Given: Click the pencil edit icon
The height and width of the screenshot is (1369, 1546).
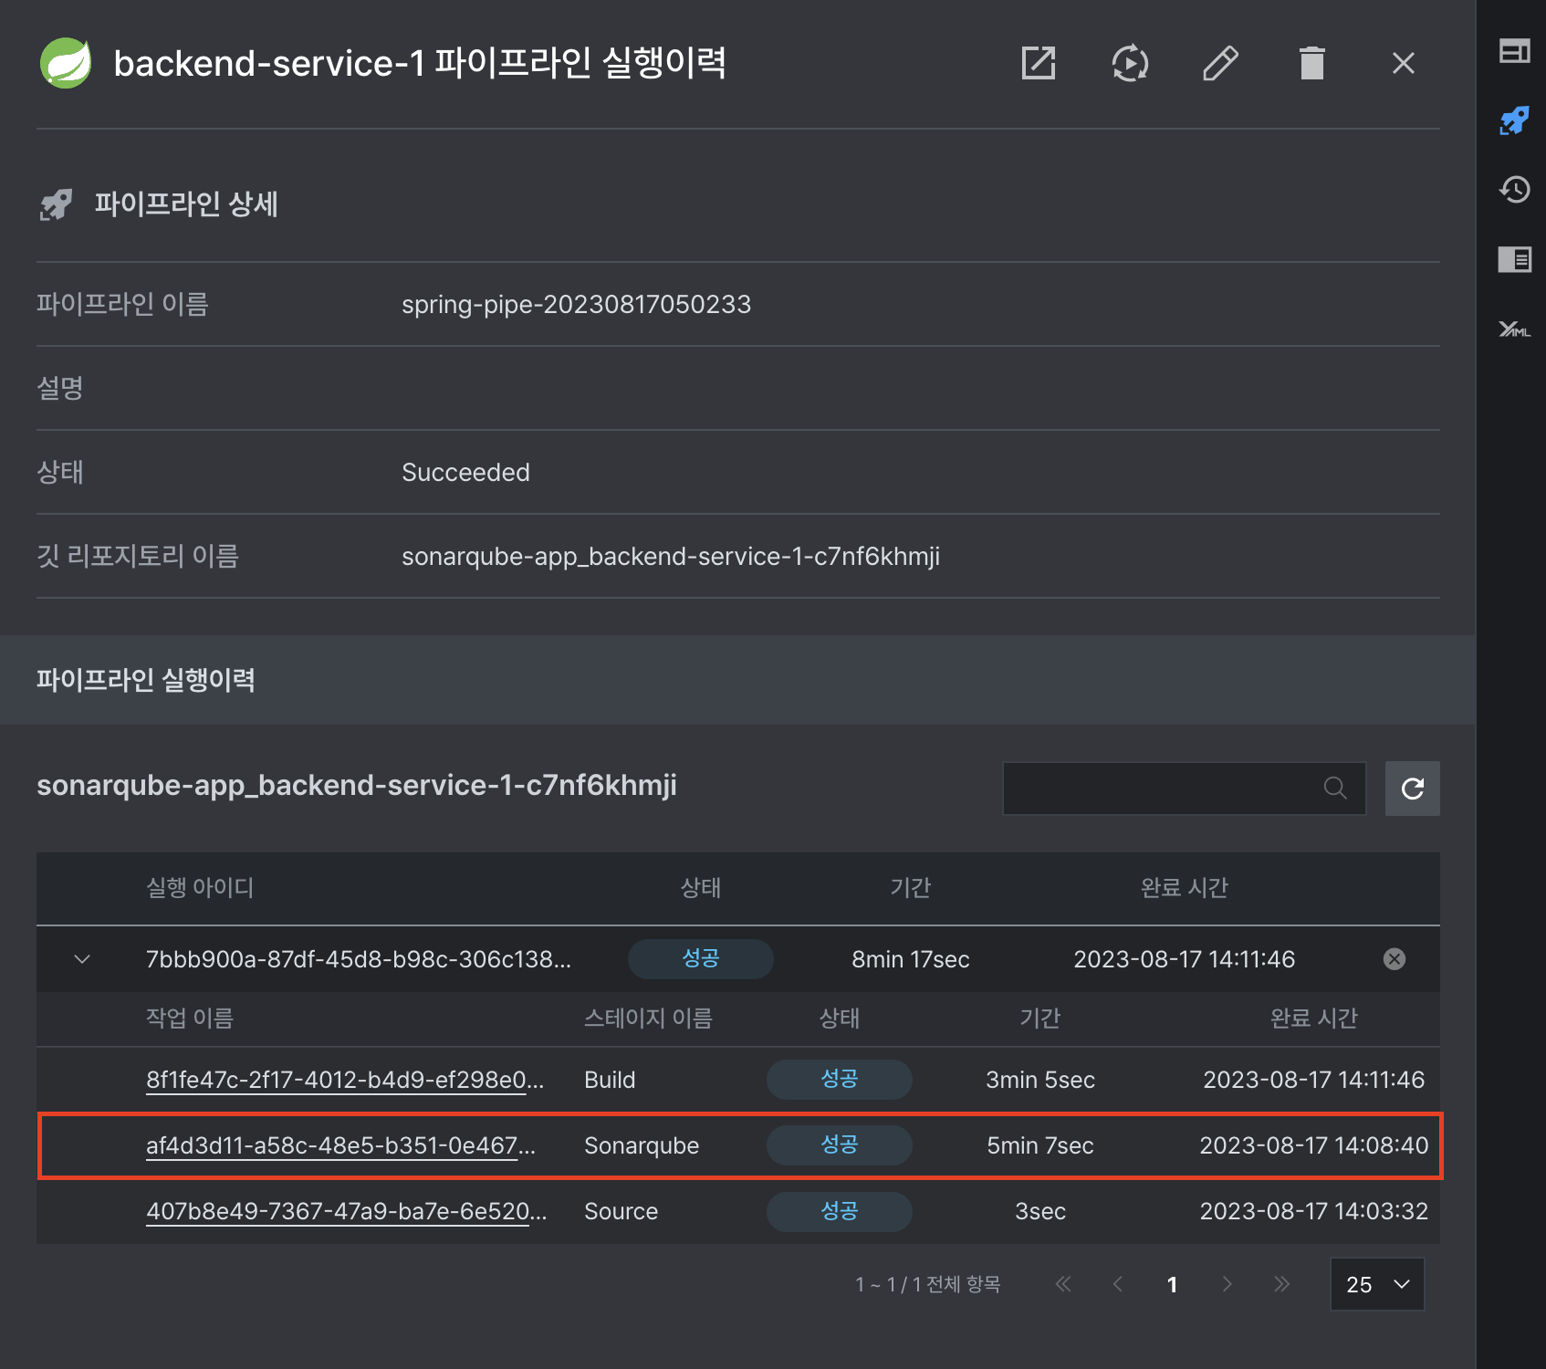Looking at the screenshot, I should 1220,63.
